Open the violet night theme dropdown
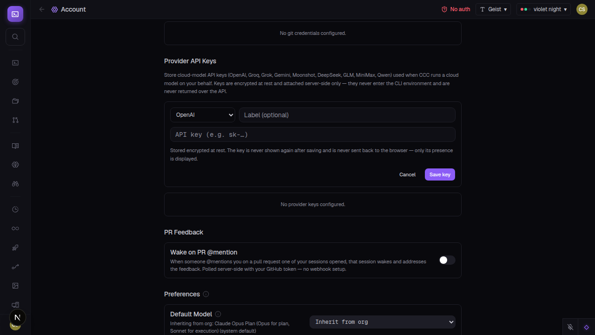This screenshot has width=595, height=335. point(543,9)
